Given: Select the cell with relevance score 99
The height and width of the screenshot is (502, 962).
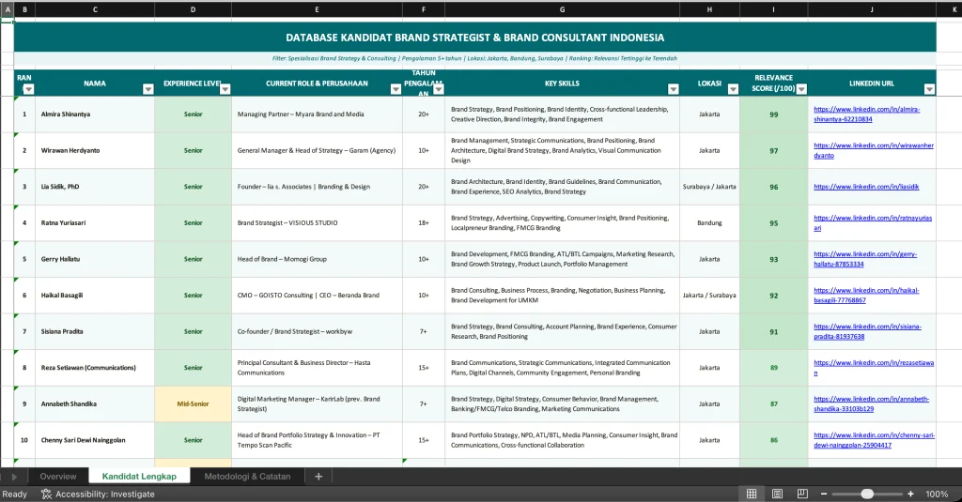Looking at the screenshot, I should point(773,114).
